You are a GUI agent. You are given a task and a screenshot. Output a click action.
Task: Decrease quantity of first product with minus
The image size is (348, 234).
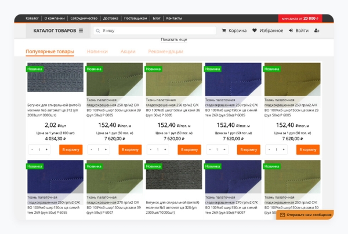(32, 149)
